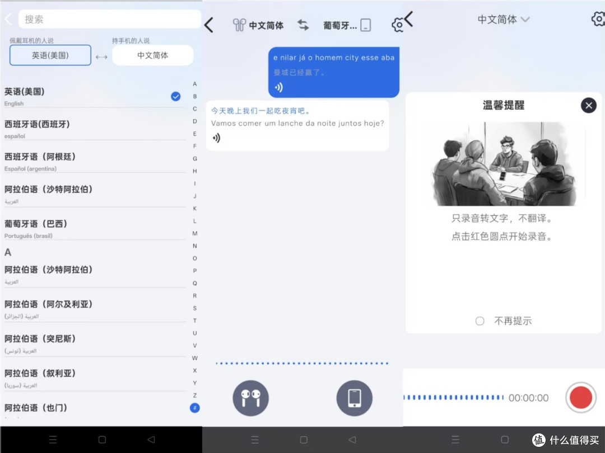Choose 阿拉伯语（也门） from the list

click(x=95, y=410)
